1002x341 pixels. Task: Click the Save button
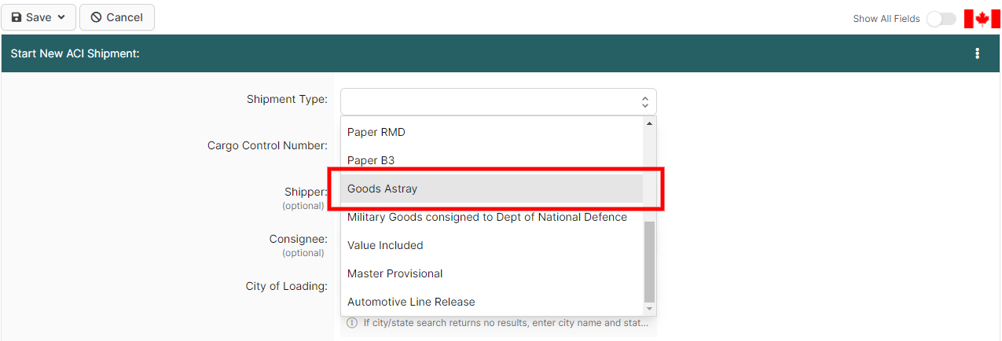(31, 17)
